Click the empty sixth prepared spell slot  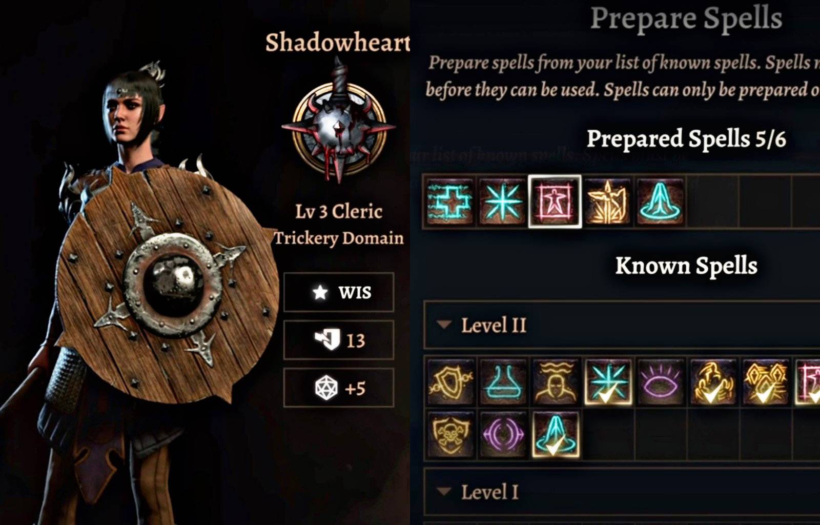click(713, 201)
